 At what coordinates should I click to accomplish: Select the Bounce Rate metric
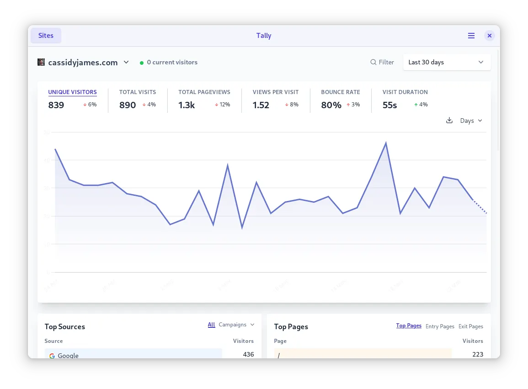[340, 92]
